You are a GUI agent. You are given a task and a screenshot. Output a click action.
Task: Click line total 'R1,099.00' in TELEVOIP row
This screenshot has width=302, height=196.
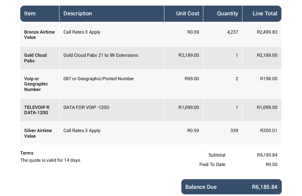pos(267,107)
